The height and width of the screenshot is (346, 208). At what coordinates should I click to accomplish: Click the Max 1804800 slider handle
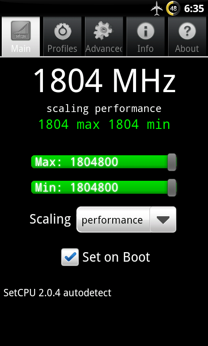click(x=172, y=162)
